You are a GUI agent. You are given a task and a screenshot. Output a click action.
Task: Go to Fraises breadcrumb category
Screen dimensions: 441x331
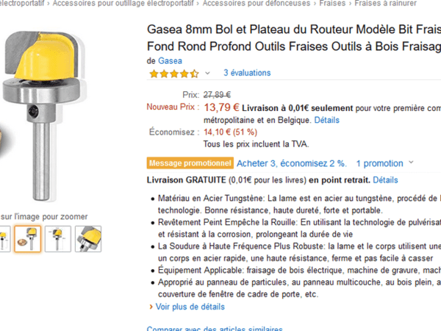click(x=332, y=3)
